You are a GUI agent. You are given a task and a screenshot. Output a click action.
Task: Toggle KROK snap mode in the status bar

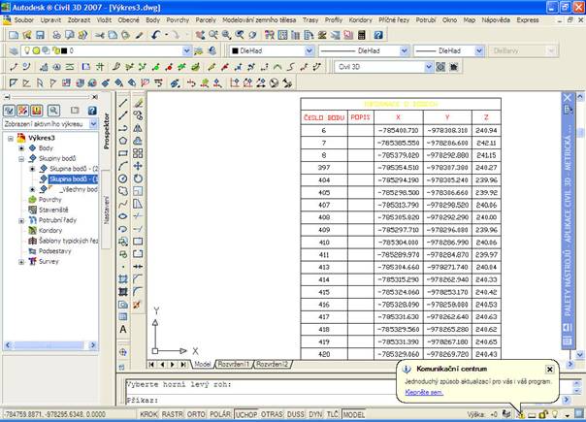click(148, 414)
